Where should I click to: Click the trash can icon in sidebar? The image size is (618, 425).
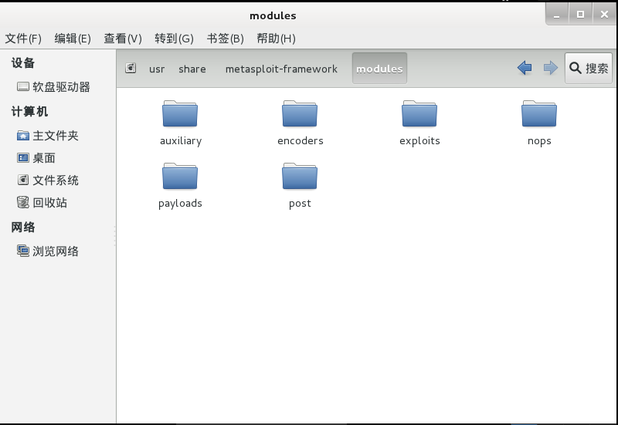pyautogui.click(x=23, y=202)
